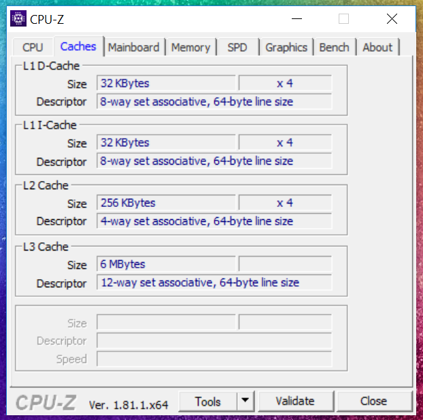Click L2 4-way set associative descriptor field
This screenshot has width=423, height=420.
coord(214,221)
